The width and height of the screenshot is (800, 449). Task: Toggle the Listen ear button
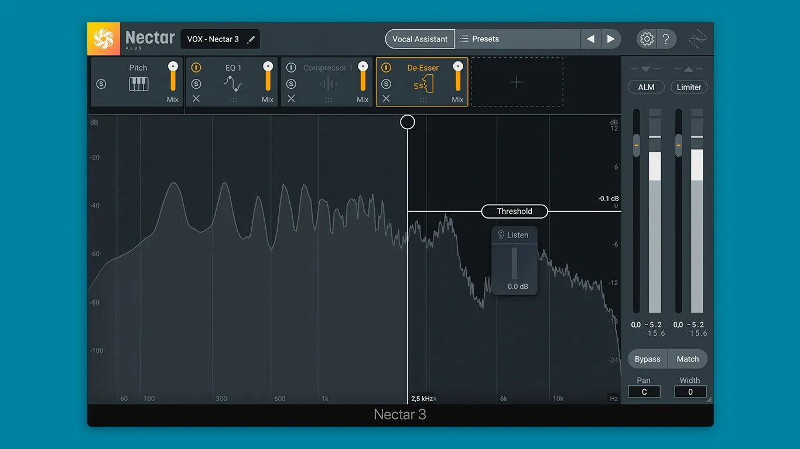[514, 235]
